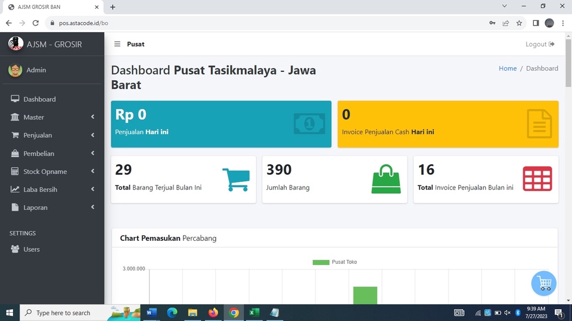
Task: Open the Pembelian menu item
Action: 52,153
